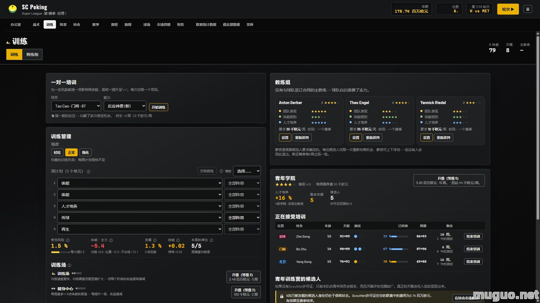Click info icon beside 受伤风险
This screenshot has height=303, width=540.
(68, 240)
